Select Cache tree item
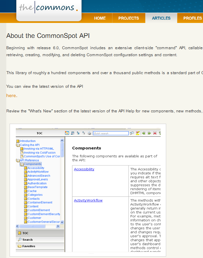Viewport: 203px width, 258px height. point(32,191)
